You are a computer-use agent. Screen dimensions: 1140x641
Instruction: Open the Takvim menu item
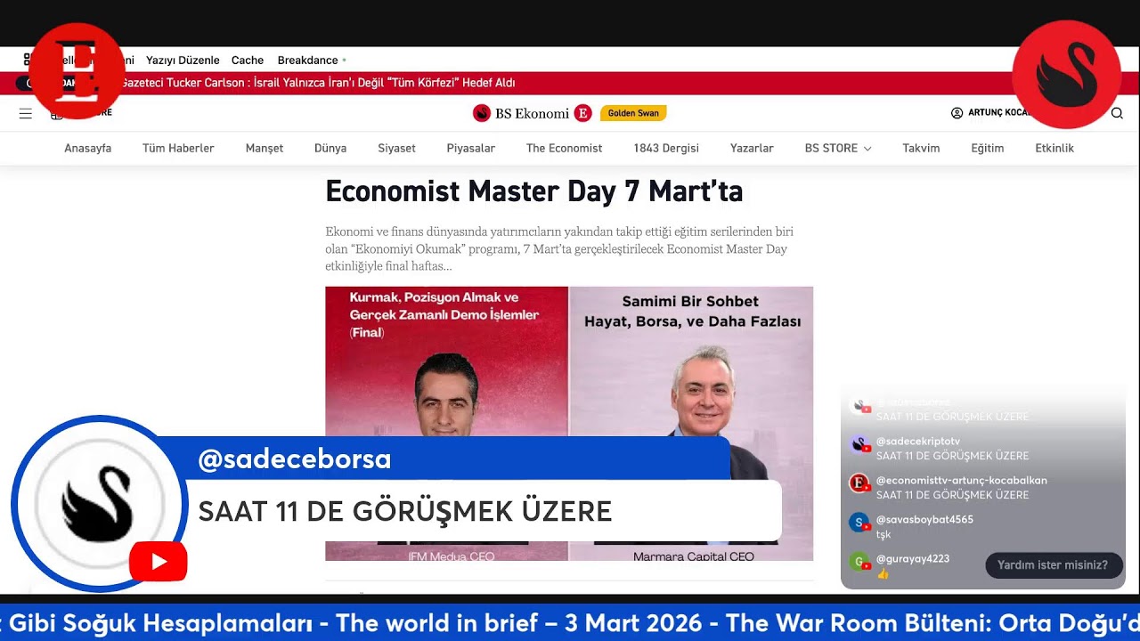921,149
